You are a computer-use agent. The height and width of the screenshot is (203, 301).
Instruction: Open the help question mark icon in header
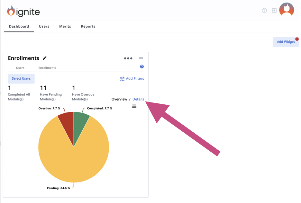tap(264, 10)
